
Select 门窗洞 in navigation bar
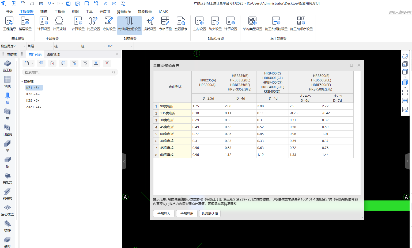click(7, 130)
